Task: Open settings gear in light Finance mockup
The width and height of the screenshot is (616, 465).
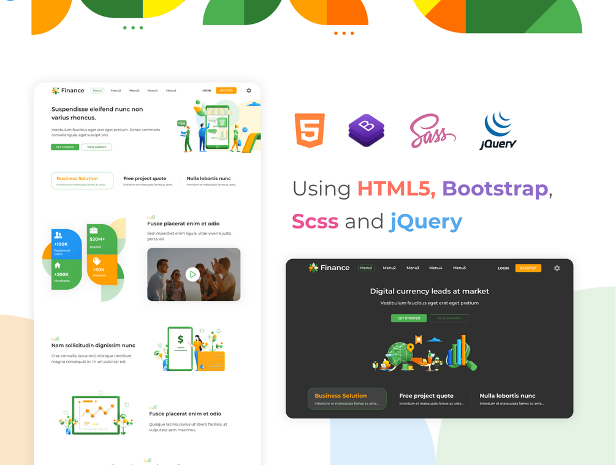Action: pyautogui.click(x=249, y=90)
